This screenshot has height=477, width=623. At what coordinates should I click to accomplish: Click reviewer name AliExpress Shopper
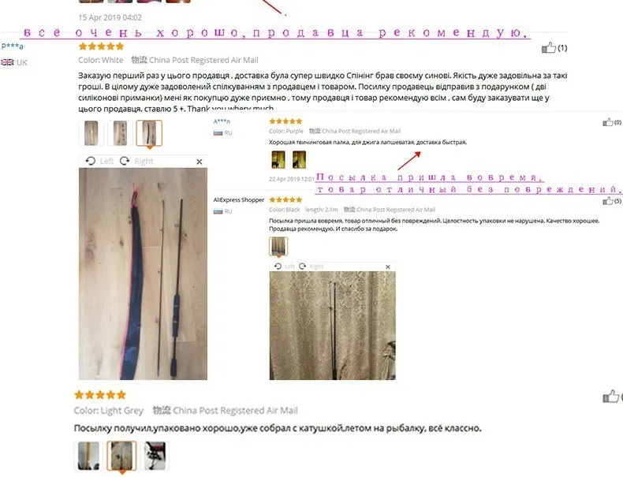[x=238, y=199]
